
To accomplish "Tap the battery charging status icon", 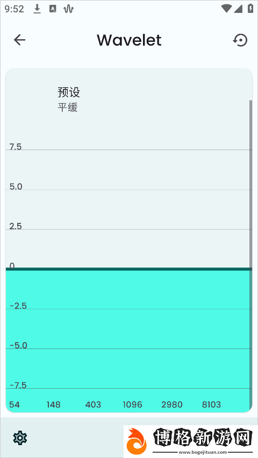I will pyautogui.click(x=250, y=9).
